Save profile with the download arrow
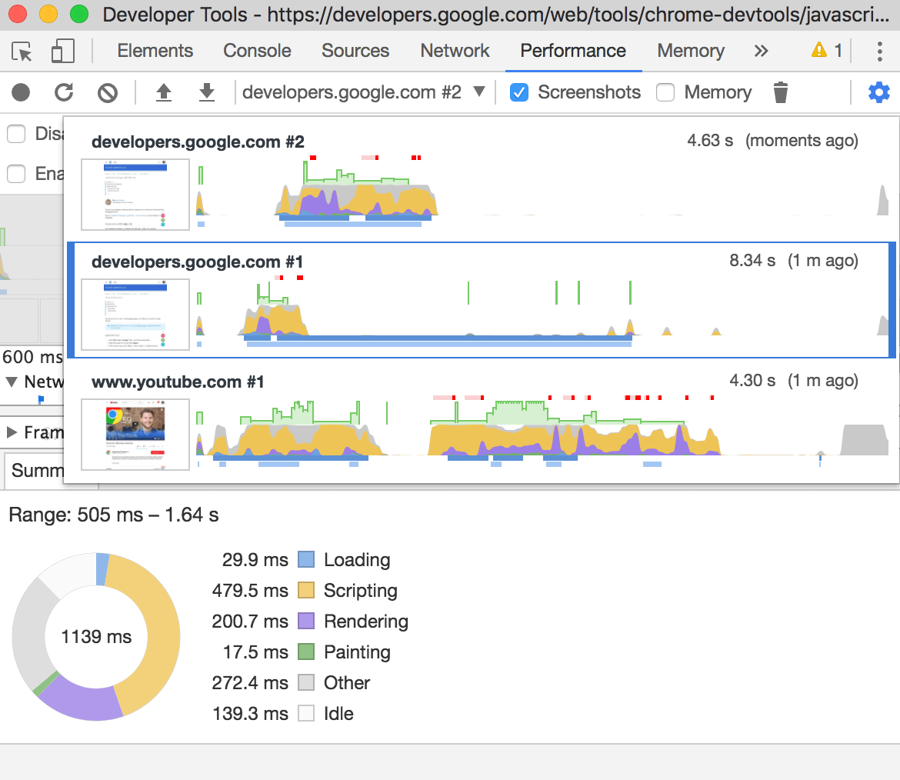This screenshot has width=900, height=780. pyautogui.click(x=207, y=92)
